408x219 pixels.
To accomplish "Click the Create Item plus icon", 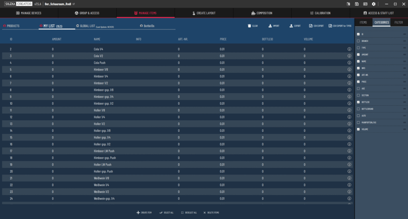I will point(138,213).
